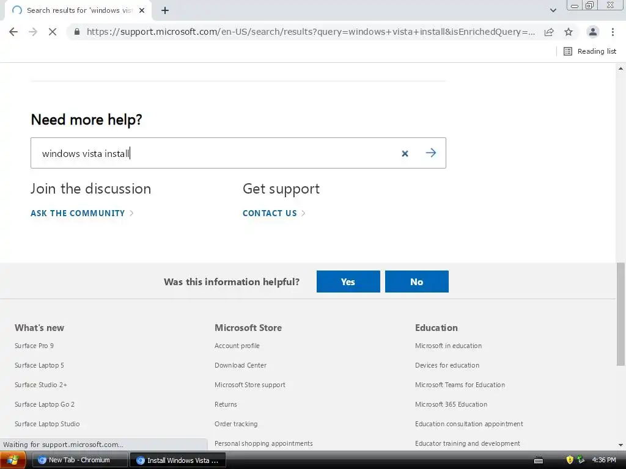Click the address bar URL
Viewport: 626px width, 469px height.
pos(311,32)
